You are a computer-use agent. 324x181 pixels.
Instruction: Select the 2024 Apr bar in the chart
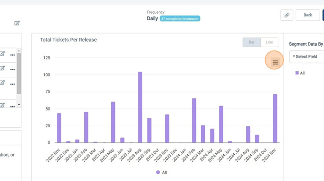[212, 136]
